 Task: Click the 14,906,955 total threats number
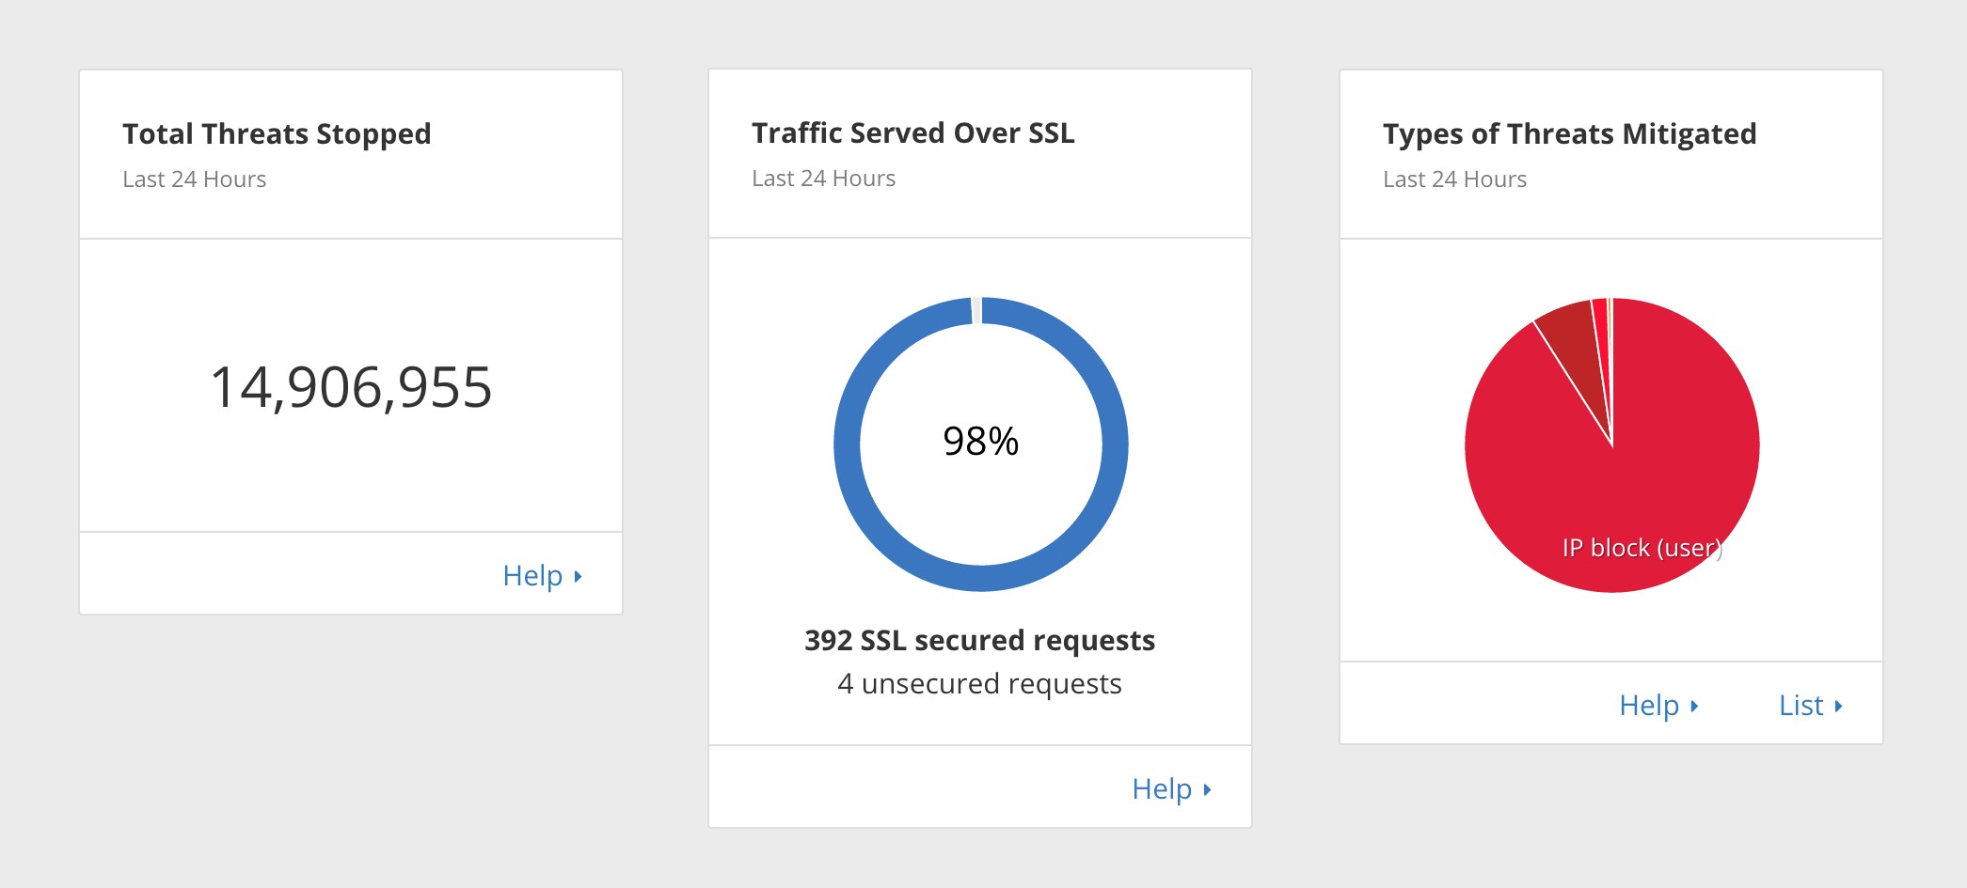351,387
